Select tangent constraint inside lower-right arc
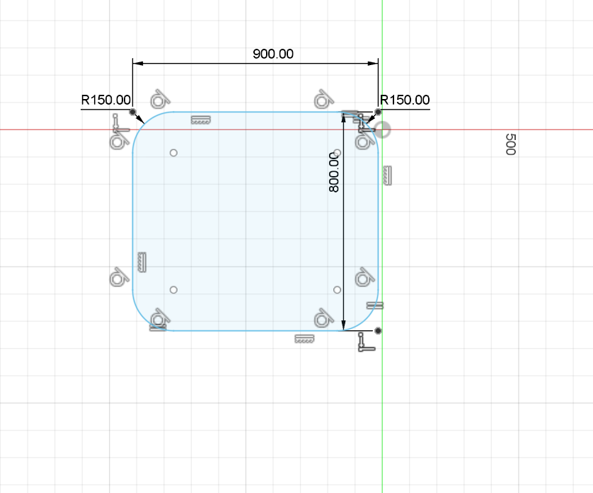 [365, 277]
